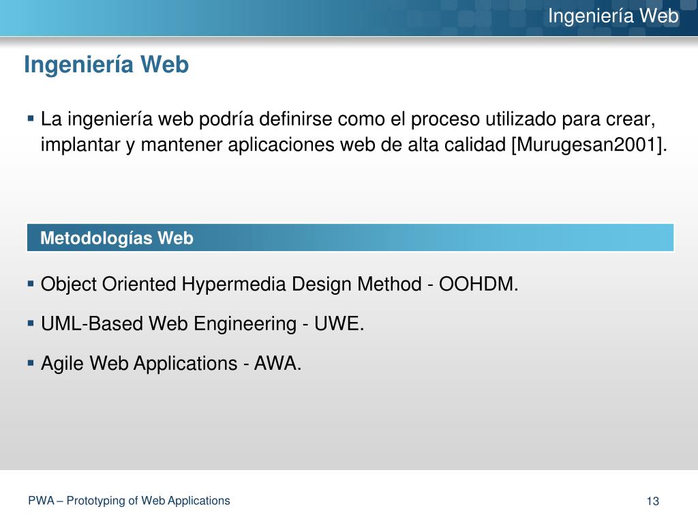Screen dimensions: 698x524
Task: Click the line containing '[Murugesan2001]' citation
Action: 354,145
